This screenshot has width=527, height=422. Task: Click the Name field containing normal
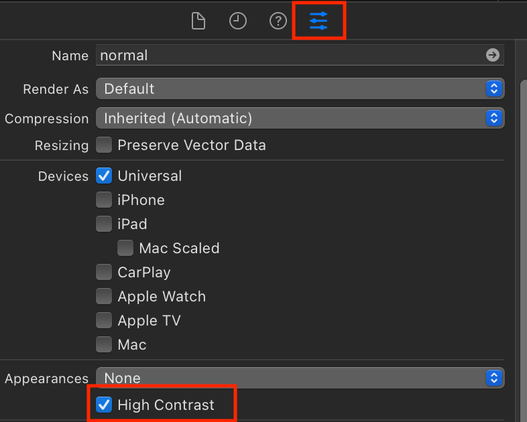point(288,55)
